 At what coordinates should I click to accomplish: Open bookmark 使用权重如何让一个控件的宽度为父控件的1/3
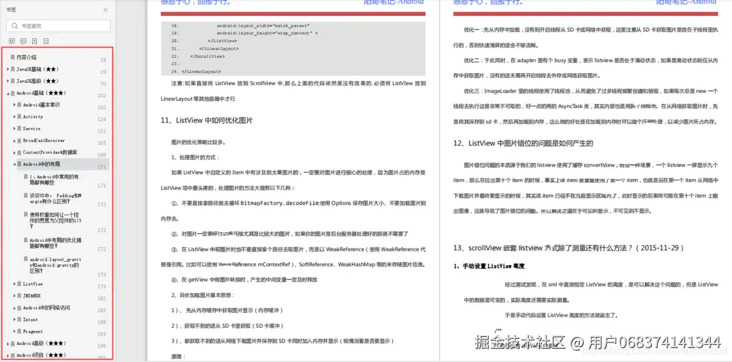54,221
